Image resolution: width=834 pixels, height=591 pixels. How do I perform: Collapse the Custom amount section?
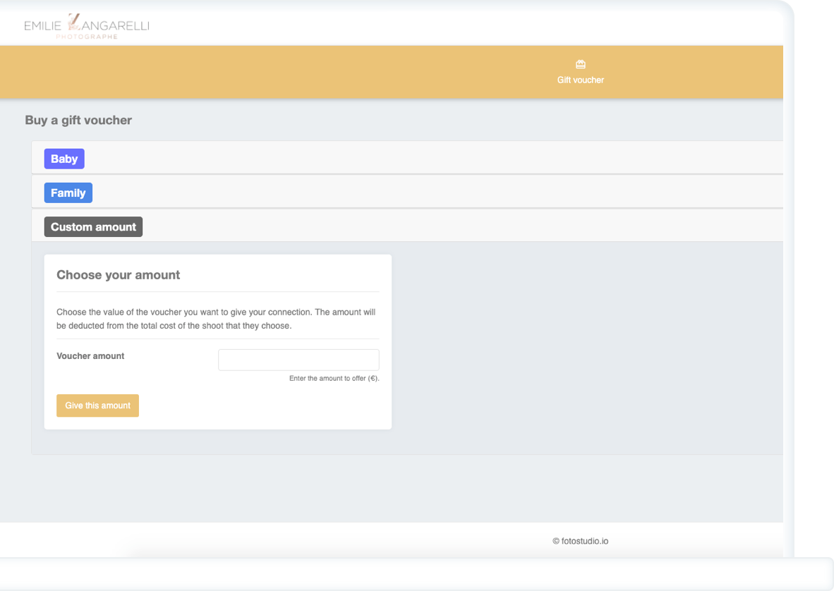(93, 226)
